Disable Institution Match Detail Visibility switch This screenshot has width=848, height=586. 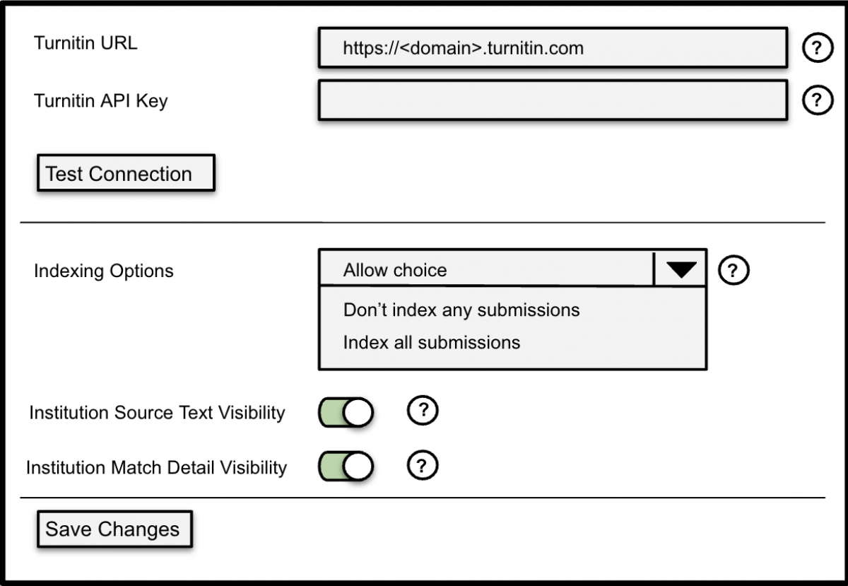pos(346,467)
